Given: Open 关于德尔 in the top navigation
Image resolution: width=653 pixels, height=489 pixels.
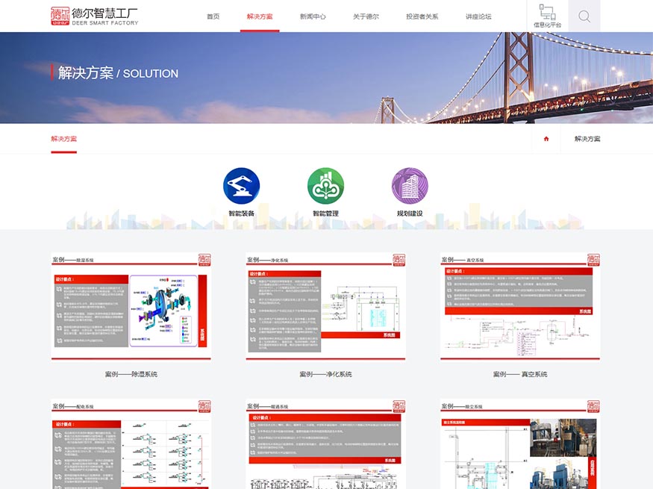Looking at the screenshot, I should click(366, 16).
